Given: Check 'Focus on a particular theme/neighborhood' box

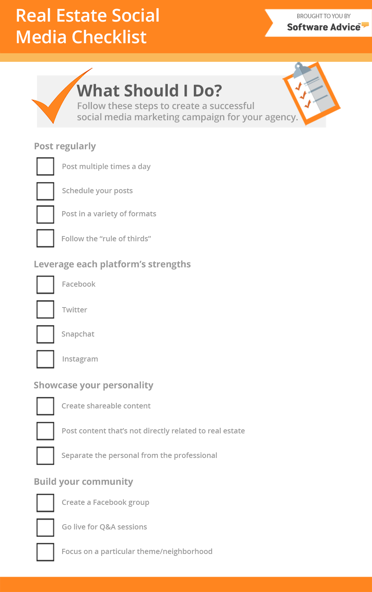Looking at the screenshot, I should click(45, 552).
